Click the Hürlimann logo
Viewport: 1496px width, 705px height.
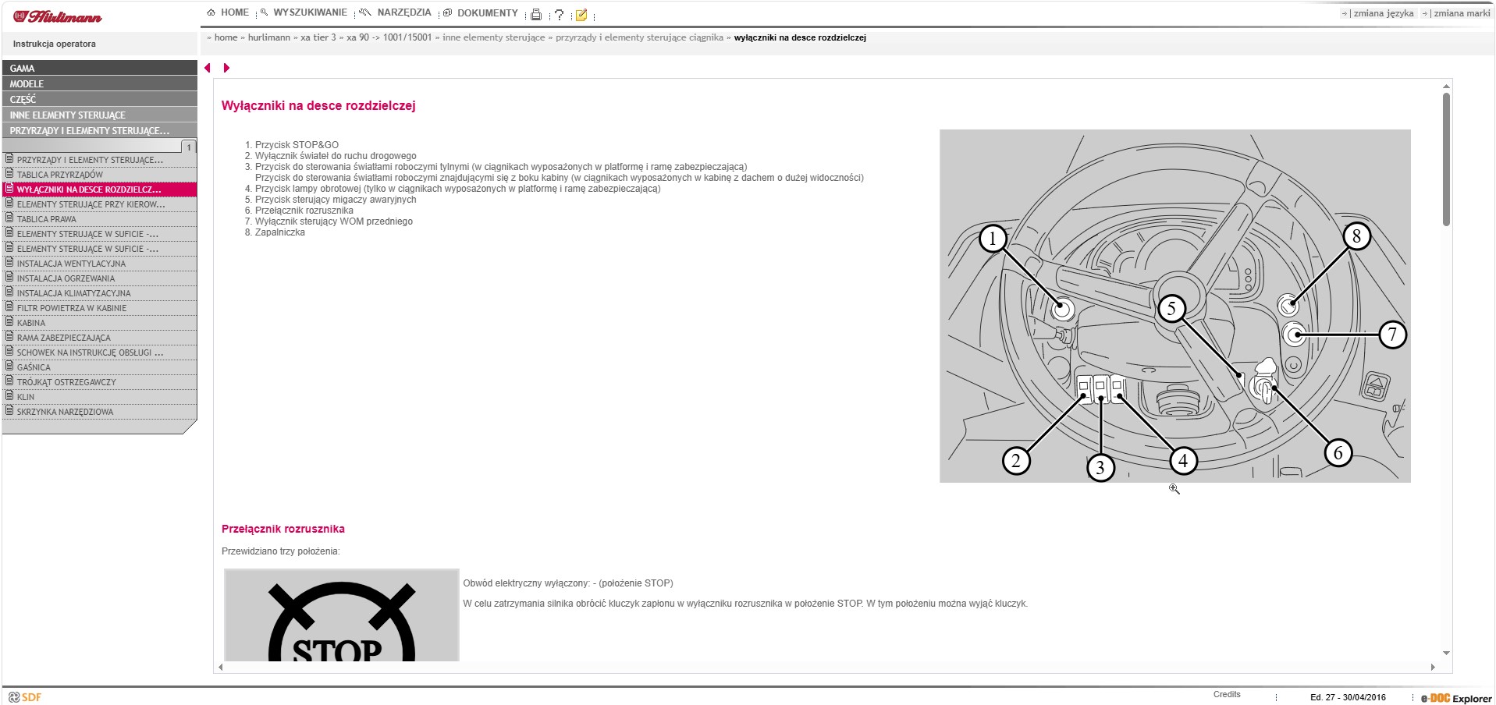coord(57,16)
